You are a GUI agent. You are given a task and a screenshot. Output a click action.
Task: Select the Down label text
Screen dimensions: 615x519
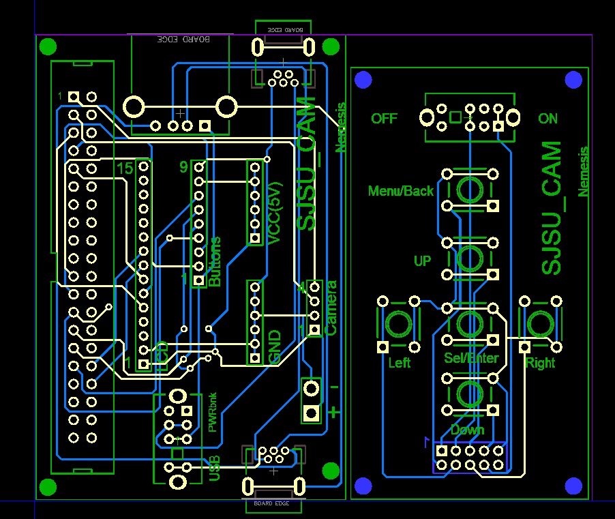[x=468, y=430]
